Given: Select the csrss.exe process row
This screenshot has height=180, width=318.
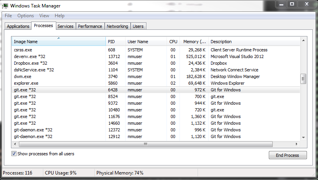Looking at the screenshot, I should [x=156, y=50].
